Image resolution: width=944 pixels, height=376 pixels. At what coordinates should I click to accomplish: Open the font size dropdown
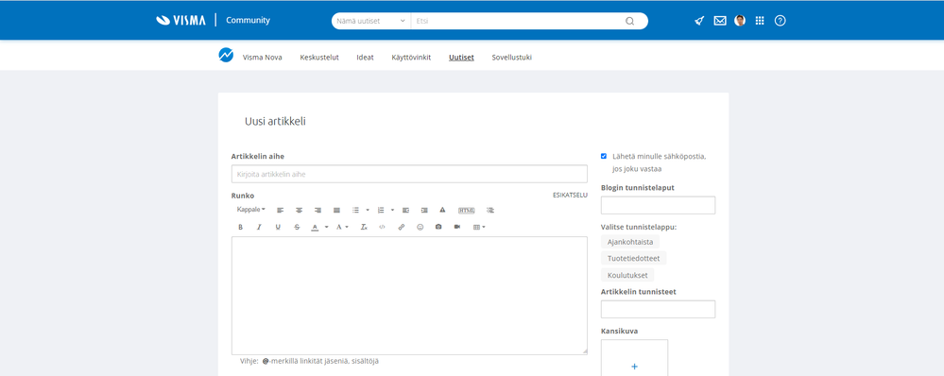(342, 227)
